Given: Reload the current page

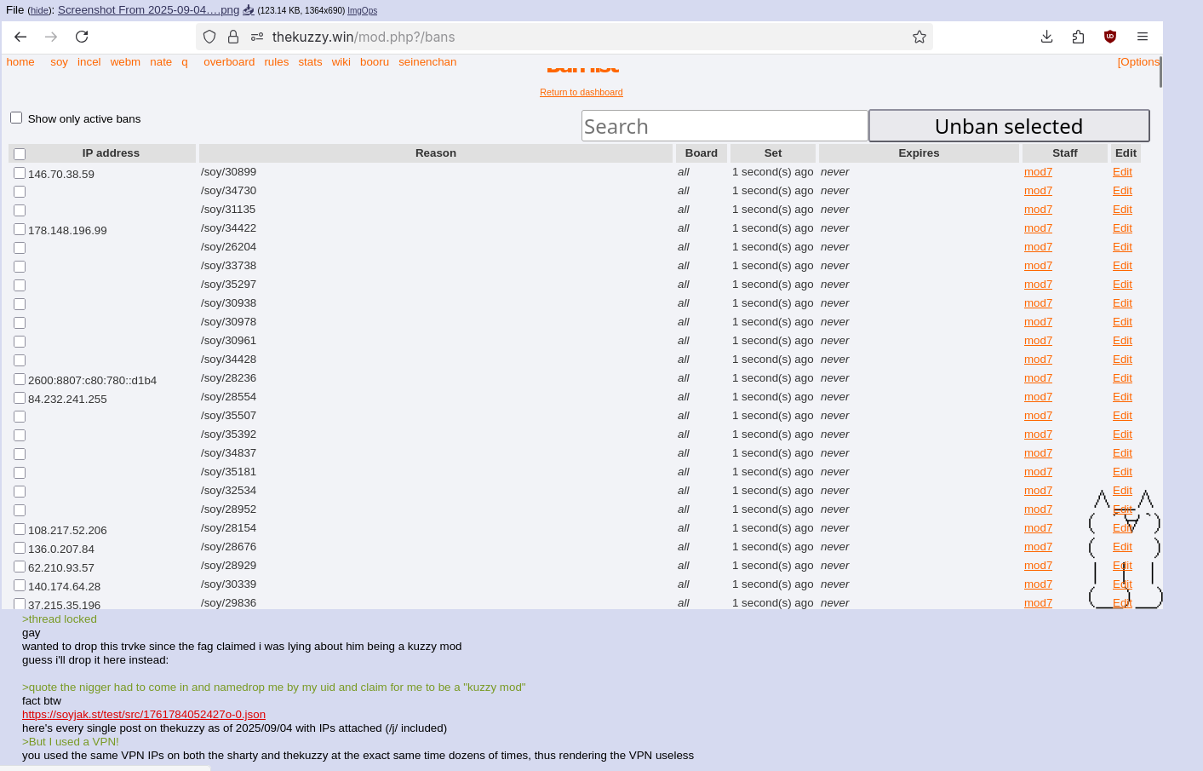Looking at the screenshot, I should (82, 37).
